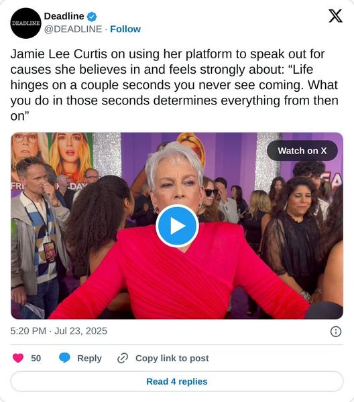Open the 5:20 PM Jul 23, 2025 timestamp
This screenshot has width=354, height=402.
[x=59, y=331]
